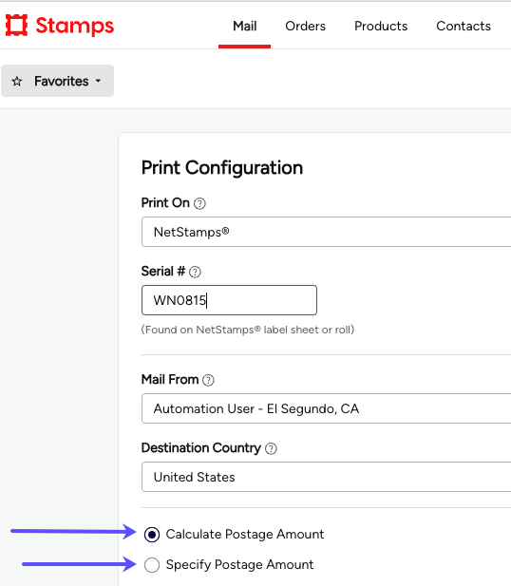Click the 'Specify Postage Amount' label text

(x=239, y=565)
